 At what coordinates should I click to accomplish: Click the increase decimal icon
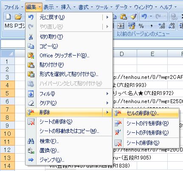click(162, 26)
